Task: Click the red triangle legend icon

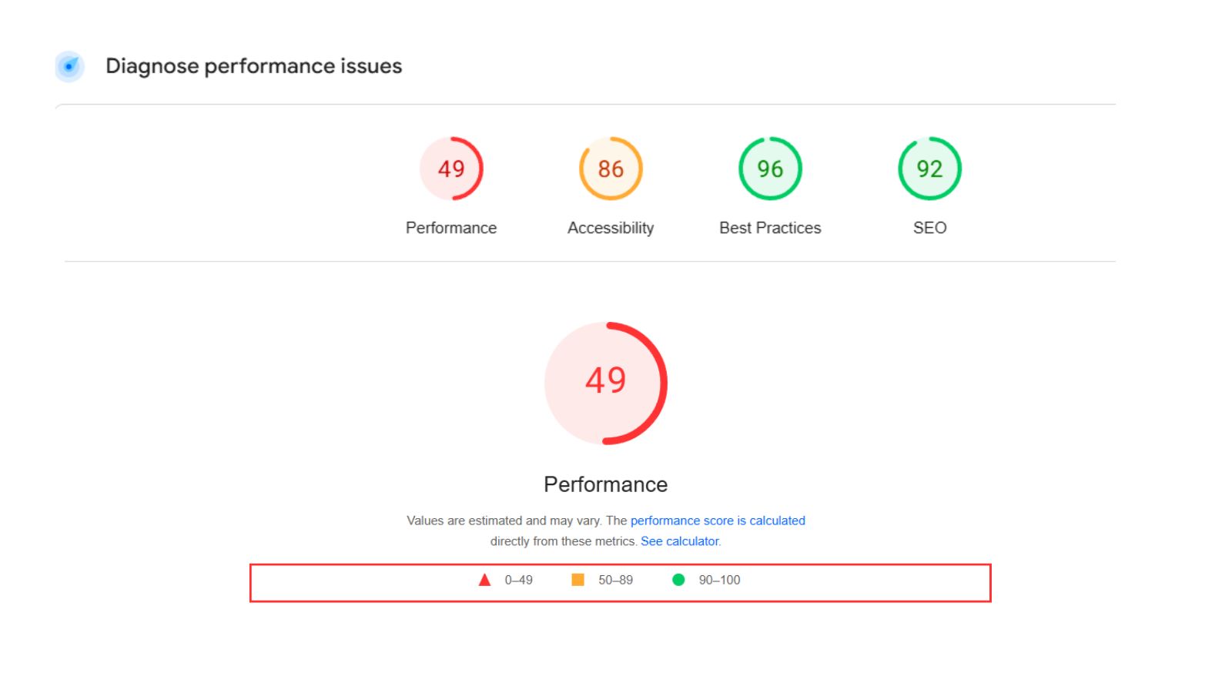Action: (x=484, y=580)
